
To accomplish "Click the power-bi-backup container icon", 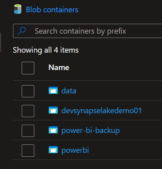I will 53,130.
